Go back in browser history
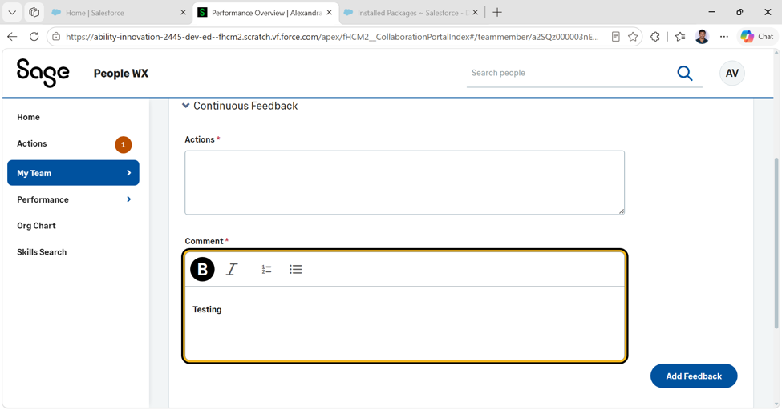Screen dimensions: 782x410 (13, 37)
